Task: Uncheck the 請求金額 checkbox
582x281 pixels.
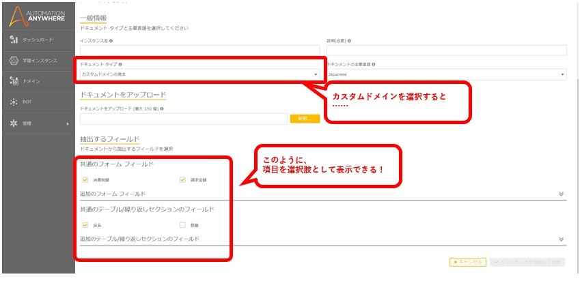Action: coord(182,180)
